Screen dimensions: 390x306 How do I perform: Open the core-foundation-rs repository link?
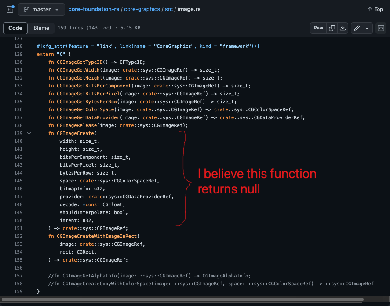[94, 9]
